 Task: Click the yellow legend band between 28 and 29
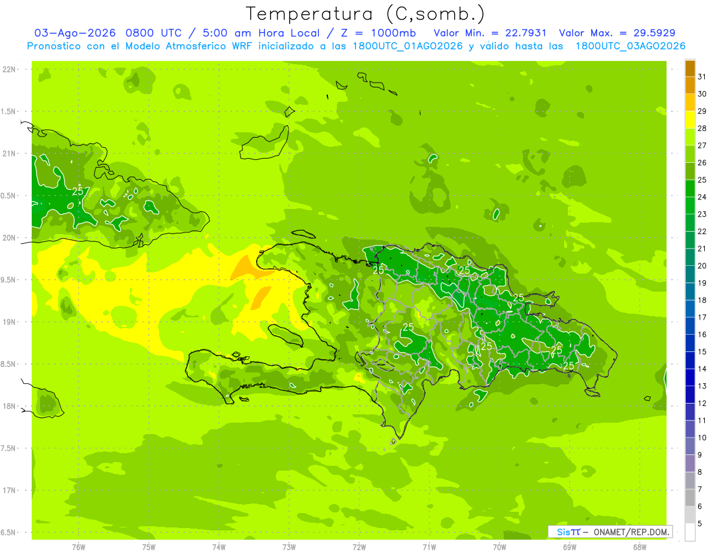(x=690, y=120)
